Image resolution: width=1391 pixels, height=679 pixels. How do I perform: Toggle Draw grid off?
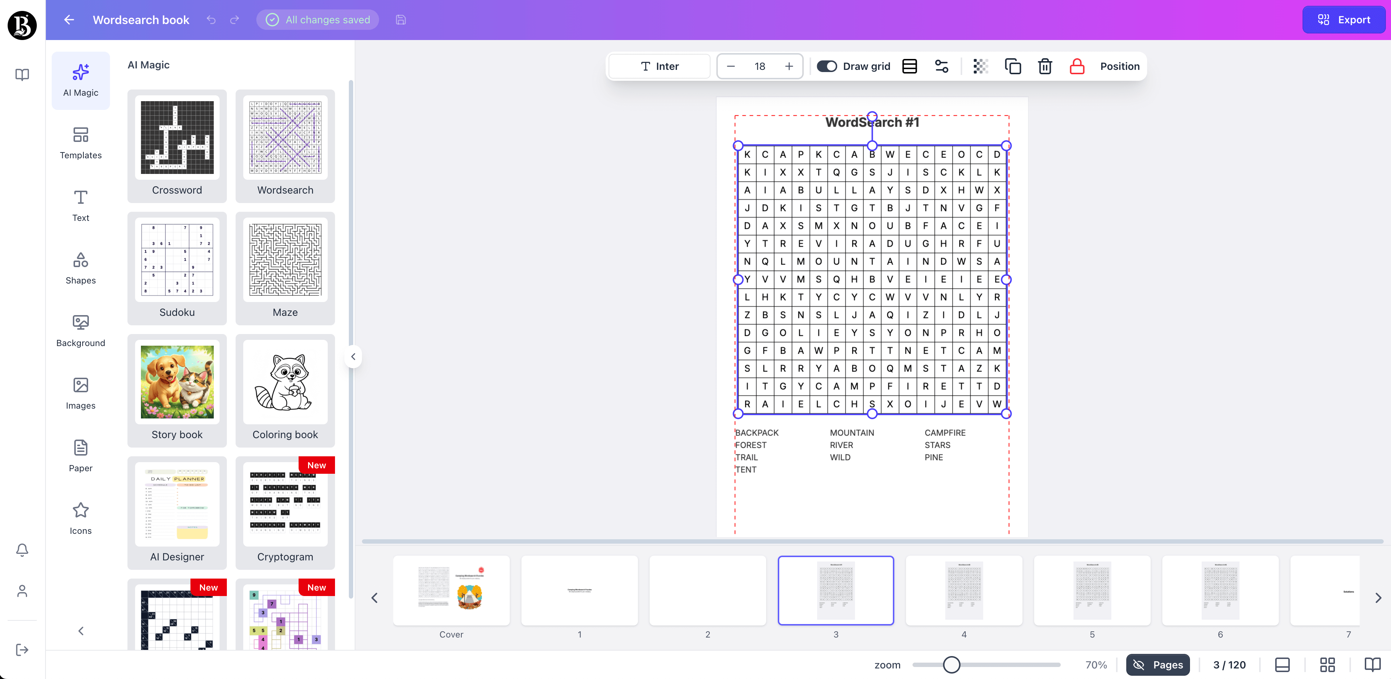click(826, 66)
